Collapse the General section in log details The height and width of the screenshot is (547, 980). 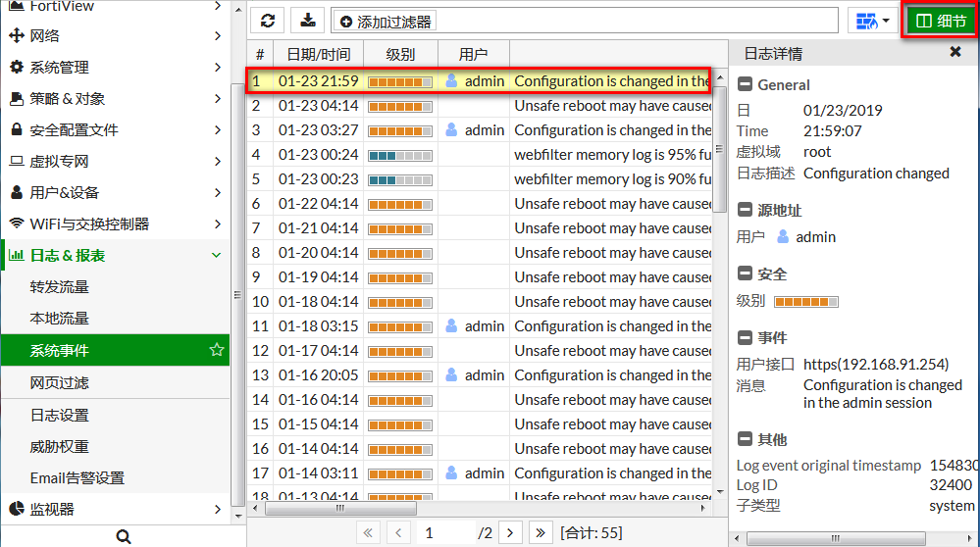click(745, 85)
